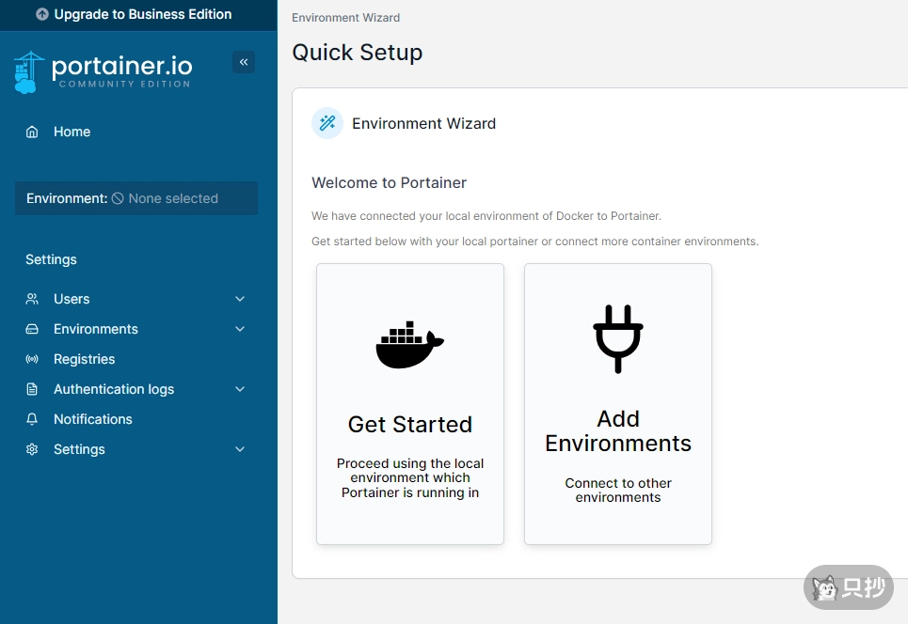The image size is (908, 624).
Task: Select the Users sidebar icon
Action: click(32, 299)
